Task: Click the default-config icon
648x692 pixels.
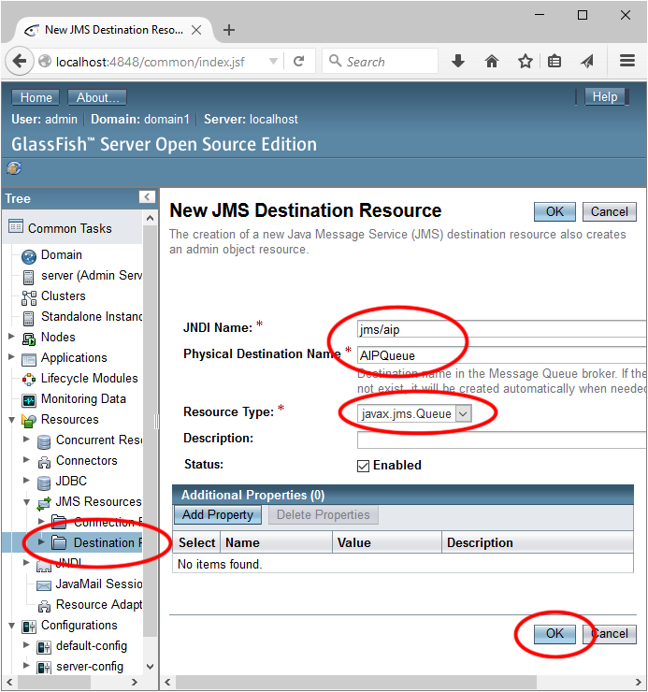Action: 44,647
